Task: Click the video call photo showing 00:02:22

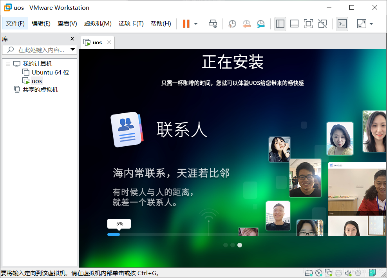Action: click(x=357, y=189)
